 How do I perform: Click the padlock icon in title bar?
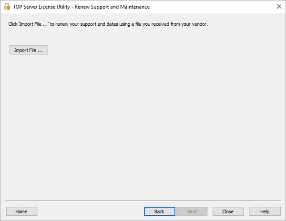pos(7,7)
